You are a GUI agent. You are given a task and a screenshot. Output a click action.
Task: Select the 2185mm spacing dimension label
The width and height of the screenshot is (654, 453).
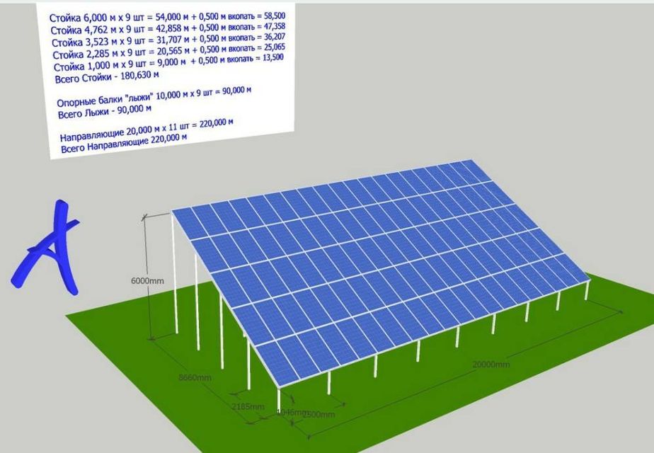[248, 407]
